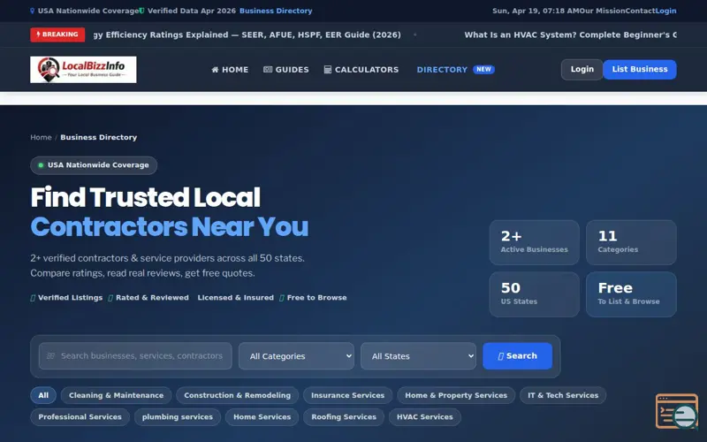707x442 pixels.
Task: Click the NEW badge beside DIRECTORY
Action: click(x=483, y=70)
